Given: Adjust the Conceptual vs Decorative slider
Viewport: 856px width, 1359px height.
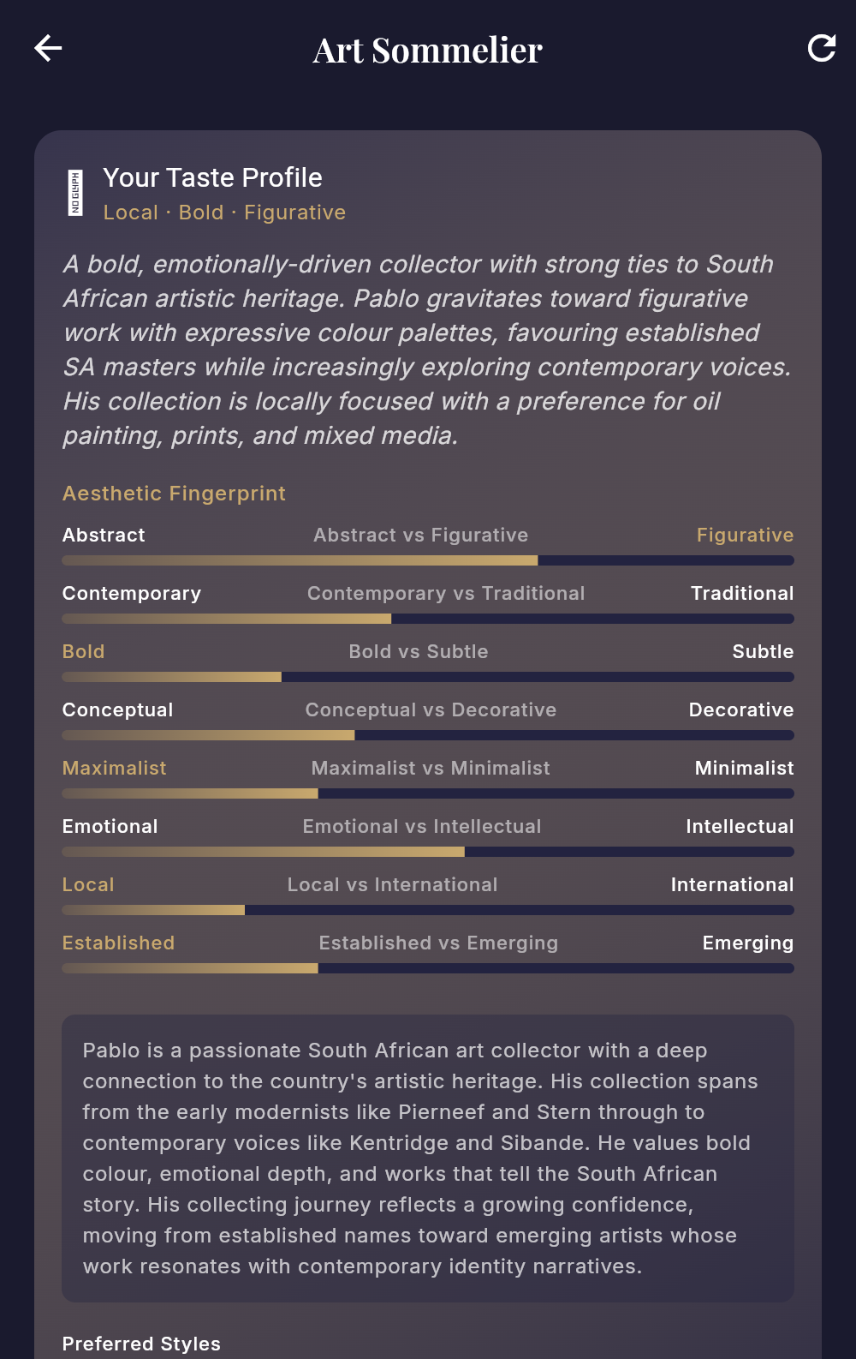Looking at the screenshot, I should (428, 734).
